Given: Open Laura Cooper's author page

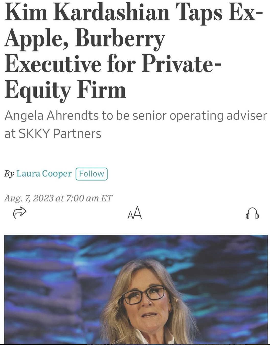Looking at the screenshot, I should (x=44, y=174).
